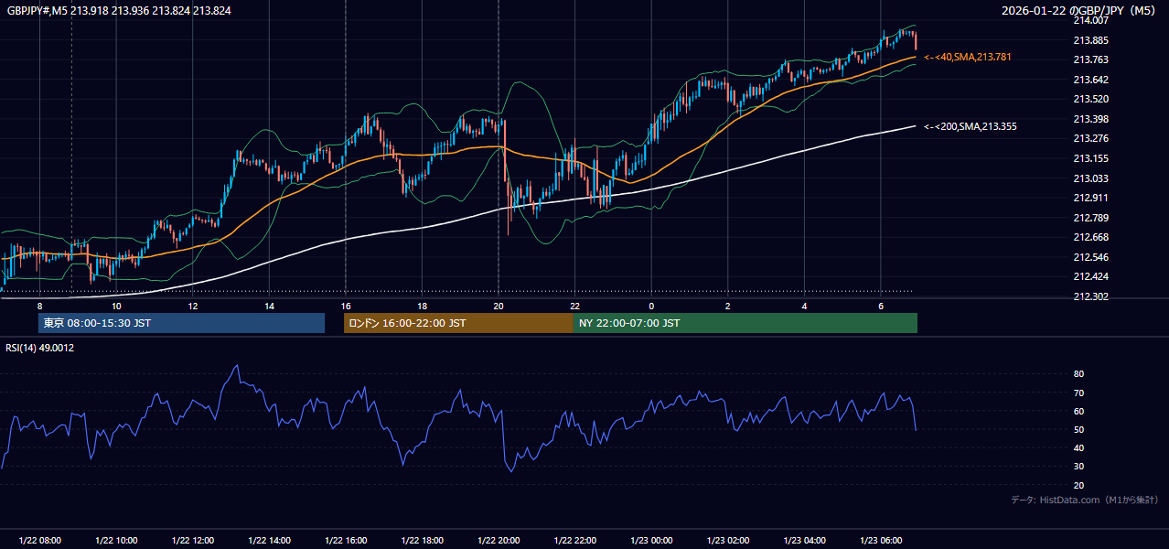The image size is (1169, 549).
Task: Click price axis value 213.520
Action: (1090, 99)
